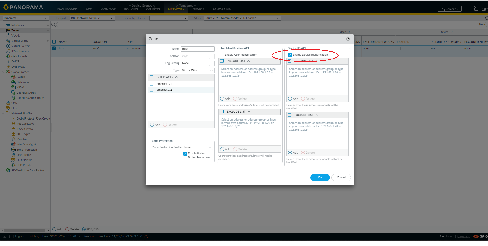
Task: Select the GRE Tunnels icon
Action: 8,56
